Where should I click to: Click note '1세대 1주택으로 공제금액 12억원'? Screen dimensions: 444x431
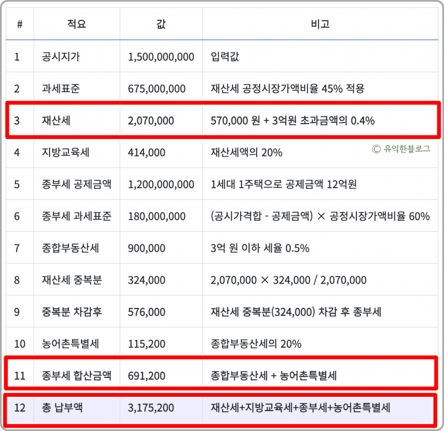click(284, 184)
